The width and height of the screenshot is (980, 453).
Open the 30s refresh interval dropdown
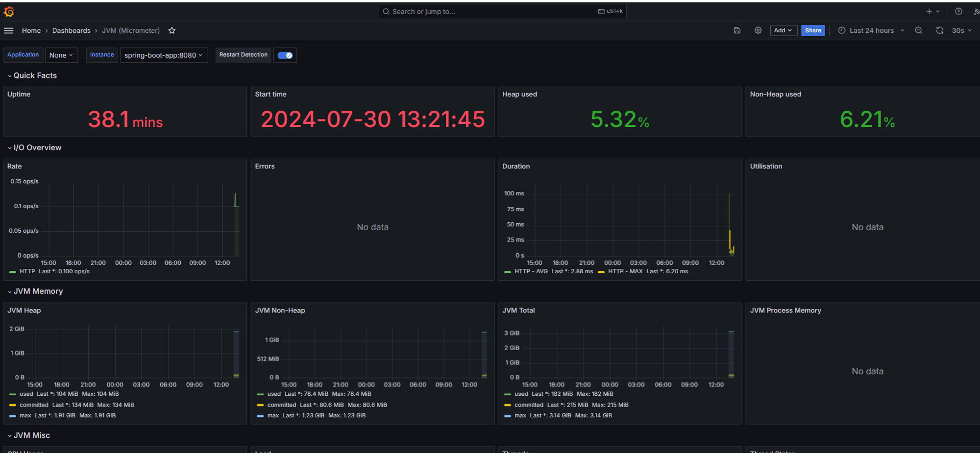pyautogui.click(x=961, y=30)
